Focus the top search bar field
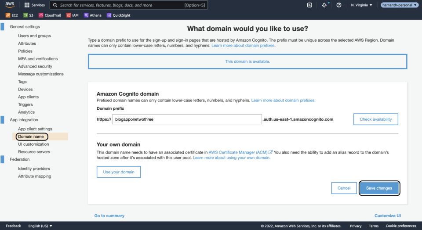Screen dimensions: 422x230 click(x=129, y=5)
